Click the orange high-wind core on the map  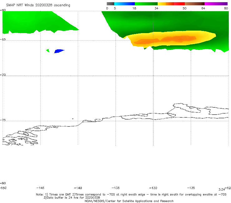click(165, 40)
